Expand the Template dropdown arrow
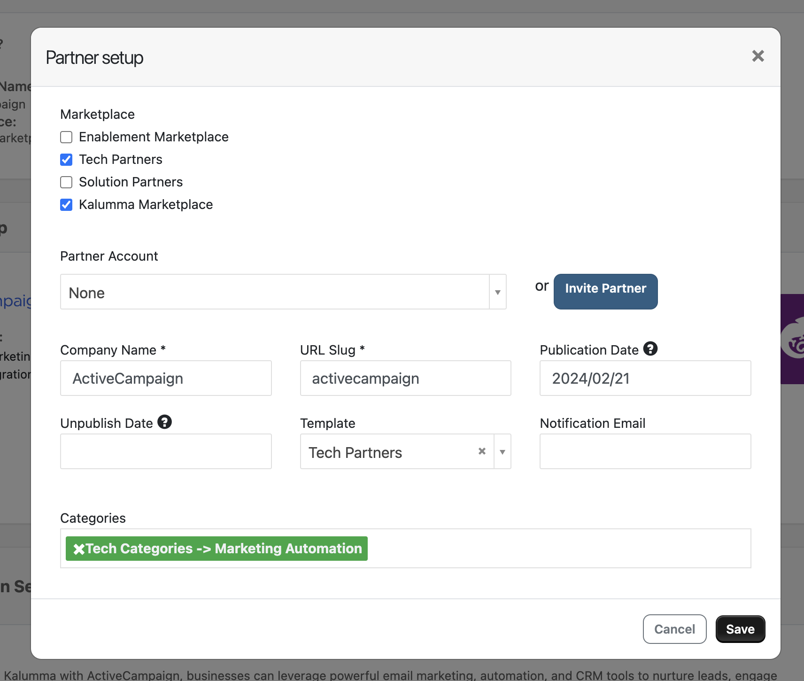Screen dimensions: 804x681 click(x=502, y=452)
